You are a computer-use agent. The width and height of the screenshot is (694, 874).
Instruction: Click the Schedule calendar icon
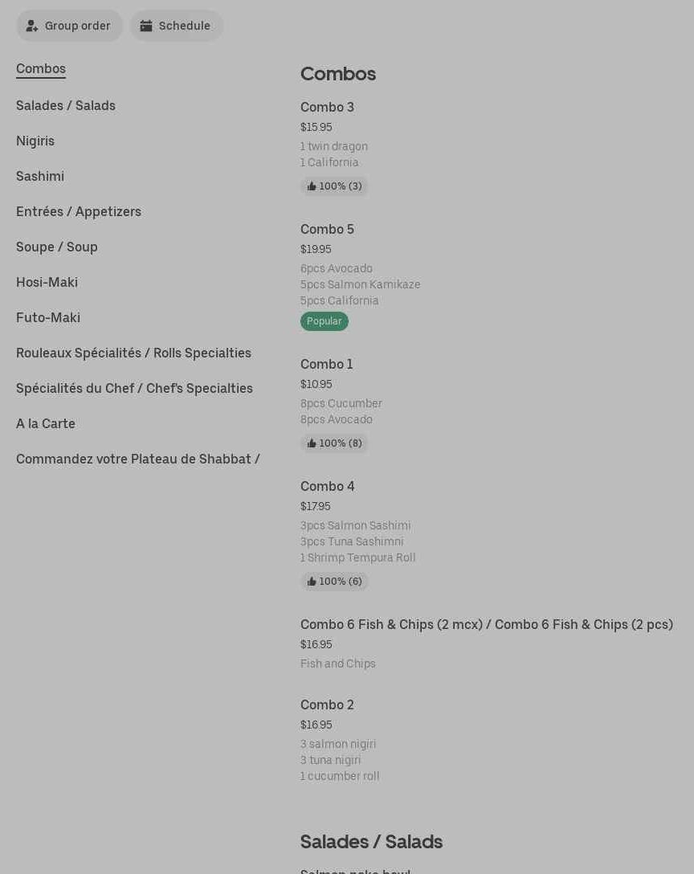pyautogui.click(x=146, y=26)
